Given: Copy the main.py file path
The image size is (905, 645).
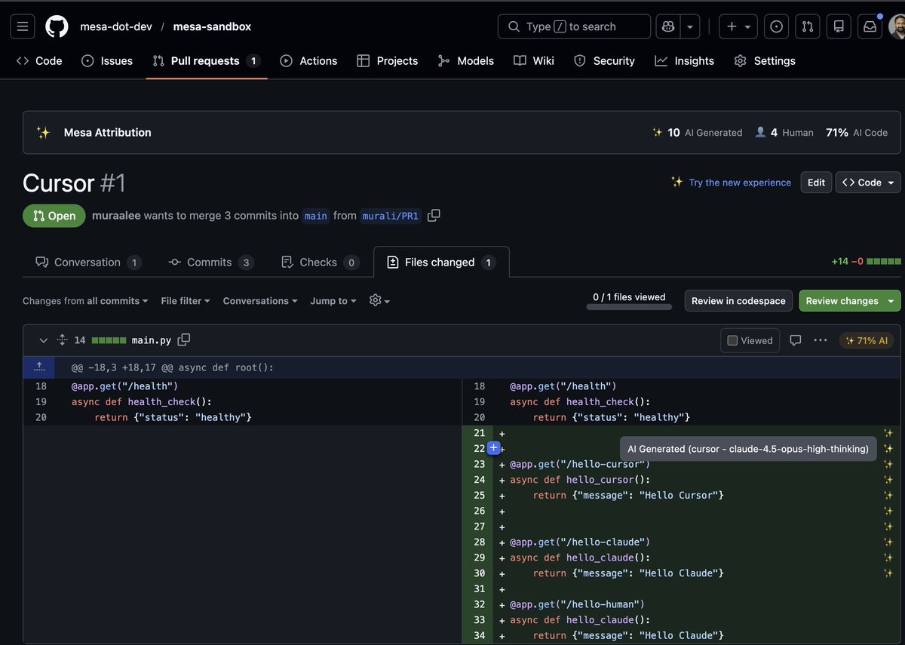Looking at the screenshot, I should (x=184, y=340).
